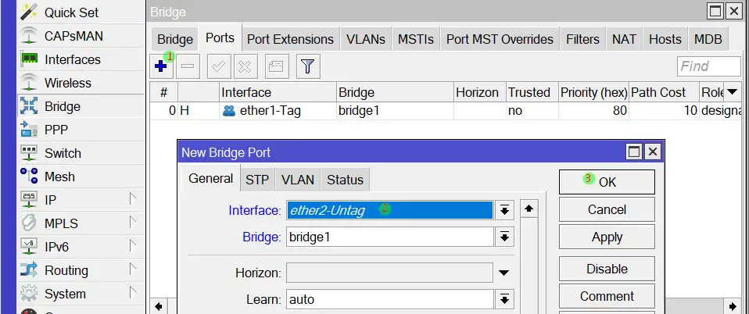Click the checkmark enable toolbar icon

pos(217,66)
